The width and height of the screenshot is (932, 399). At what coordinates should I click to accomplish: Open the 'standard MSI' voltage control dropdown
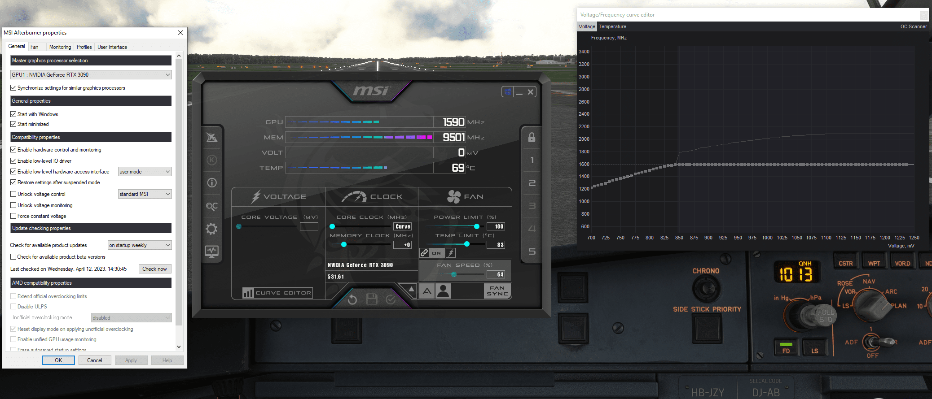tap(145, 194)
